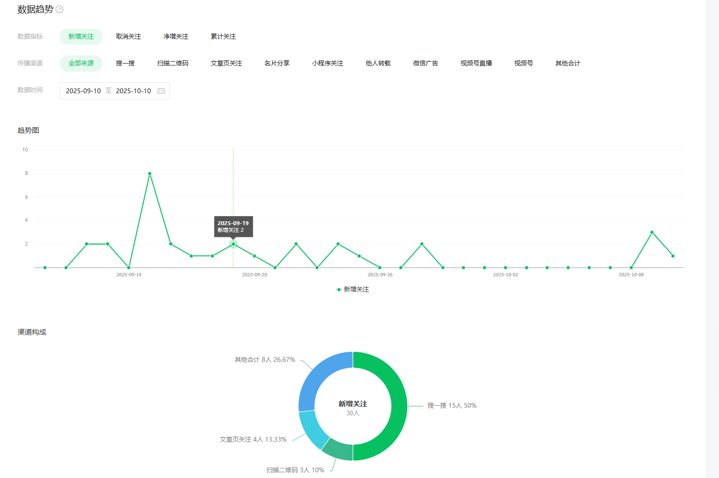This screenshot has height=478, width=719.
Task: Select the 累计关注 metric tab
Action: click(223, 37)
